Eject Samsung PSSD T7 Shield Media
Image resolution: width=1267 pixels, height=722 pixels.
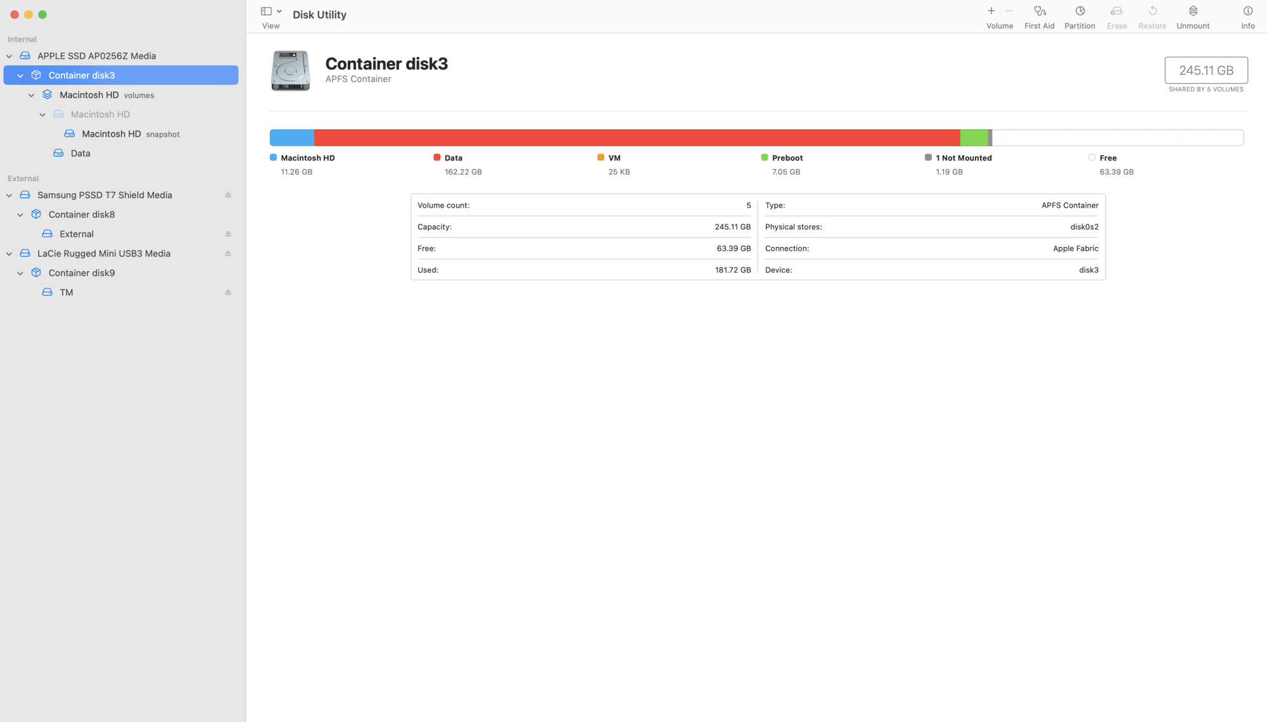(228, 195)
